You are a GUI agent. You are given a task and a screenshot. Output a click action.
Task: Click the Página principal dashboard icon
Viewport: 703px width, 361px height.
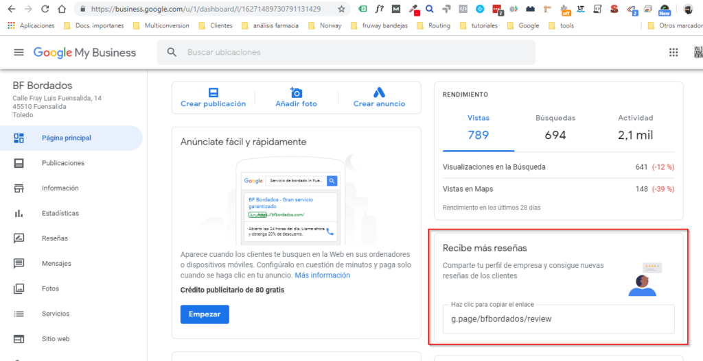(x=19, y=138)
